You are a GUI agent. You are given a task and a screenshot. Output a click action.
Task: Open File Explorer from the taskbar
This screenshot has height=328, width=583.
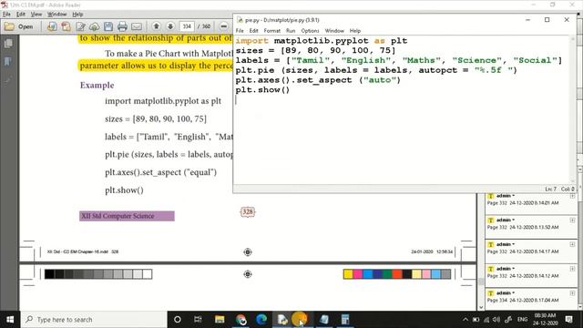(220, 320)
